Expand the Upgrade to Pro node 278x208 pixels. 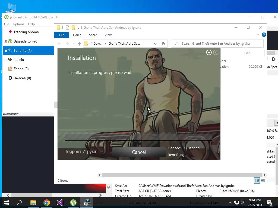point(6,41)
